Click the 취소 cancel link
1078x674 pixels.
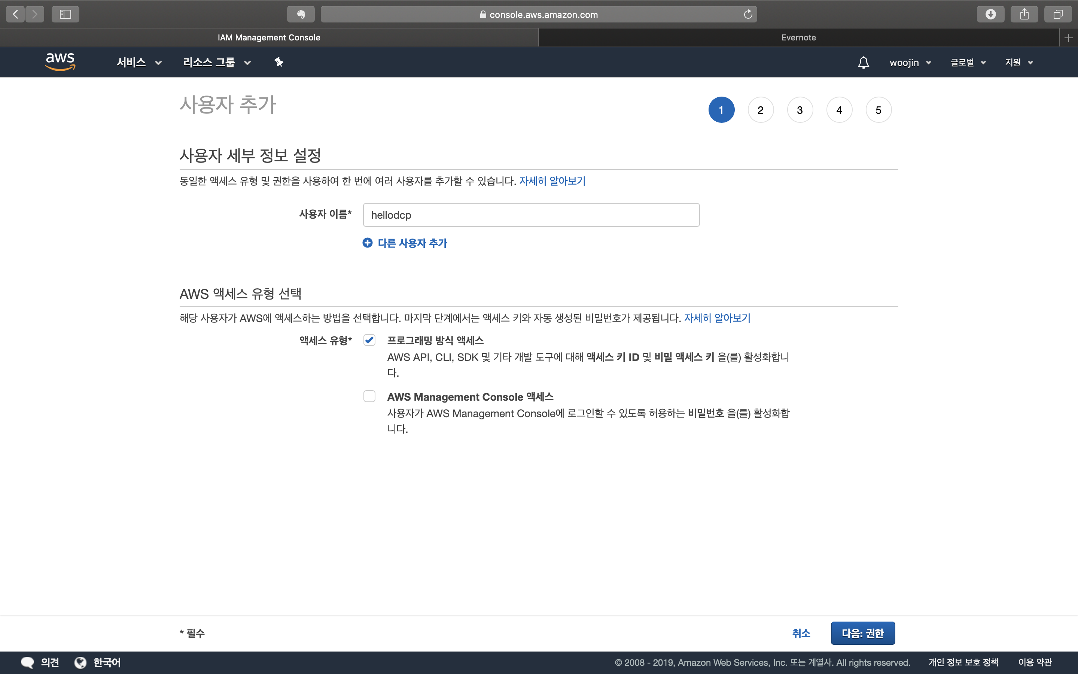801,633
